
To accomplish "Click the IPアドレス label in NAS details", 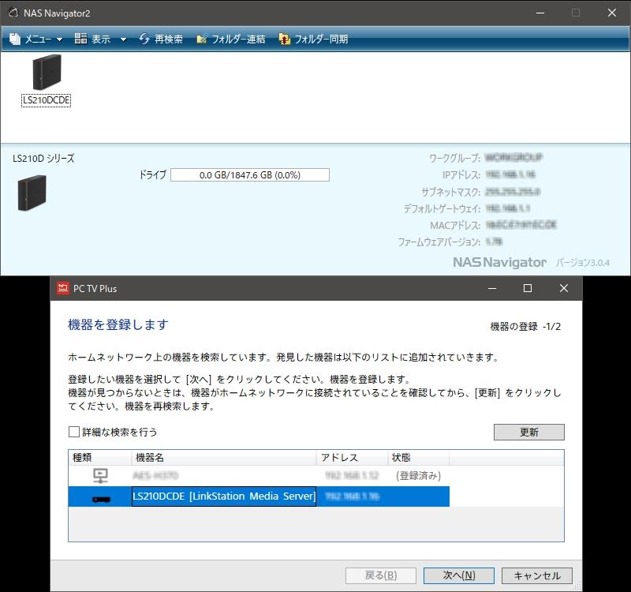I will click(461, 174).
